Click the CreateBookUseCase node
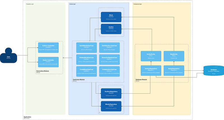This screenshot has height=120, width=224. click(x=87, y=71)
